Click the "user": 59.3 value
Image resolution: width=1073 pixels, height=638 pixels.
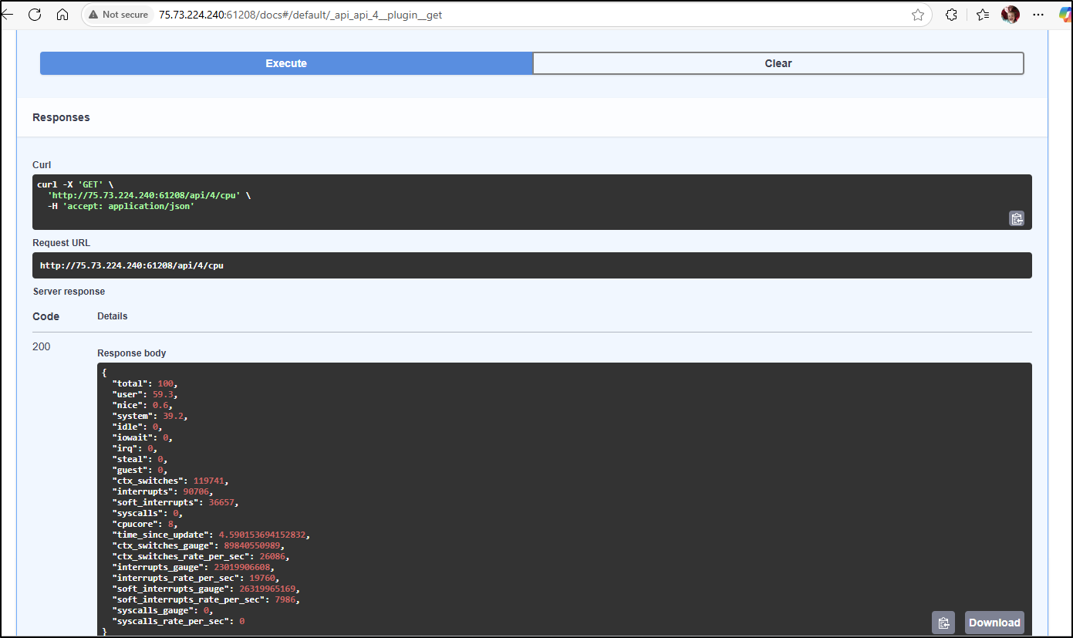coord(164,394)
